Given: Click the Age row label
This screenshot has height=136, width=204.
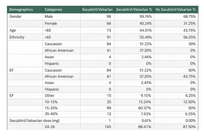Looking at the screenshot, I should pos(13,30).
